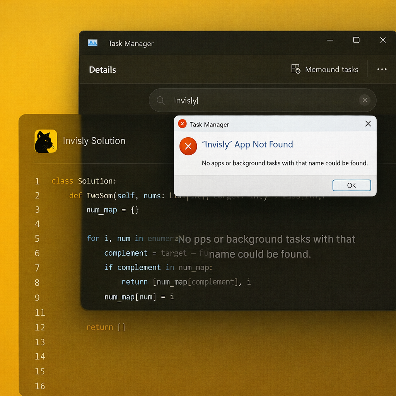Close the Invisly App Not Found dialog
This screenshot has height=396, width=396.
(368, 124)
